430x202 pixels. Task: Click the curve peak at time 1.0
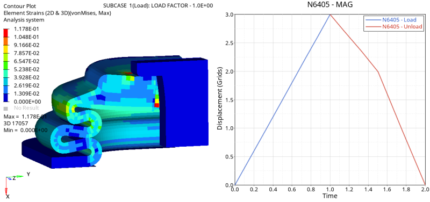tap(330, 15)
